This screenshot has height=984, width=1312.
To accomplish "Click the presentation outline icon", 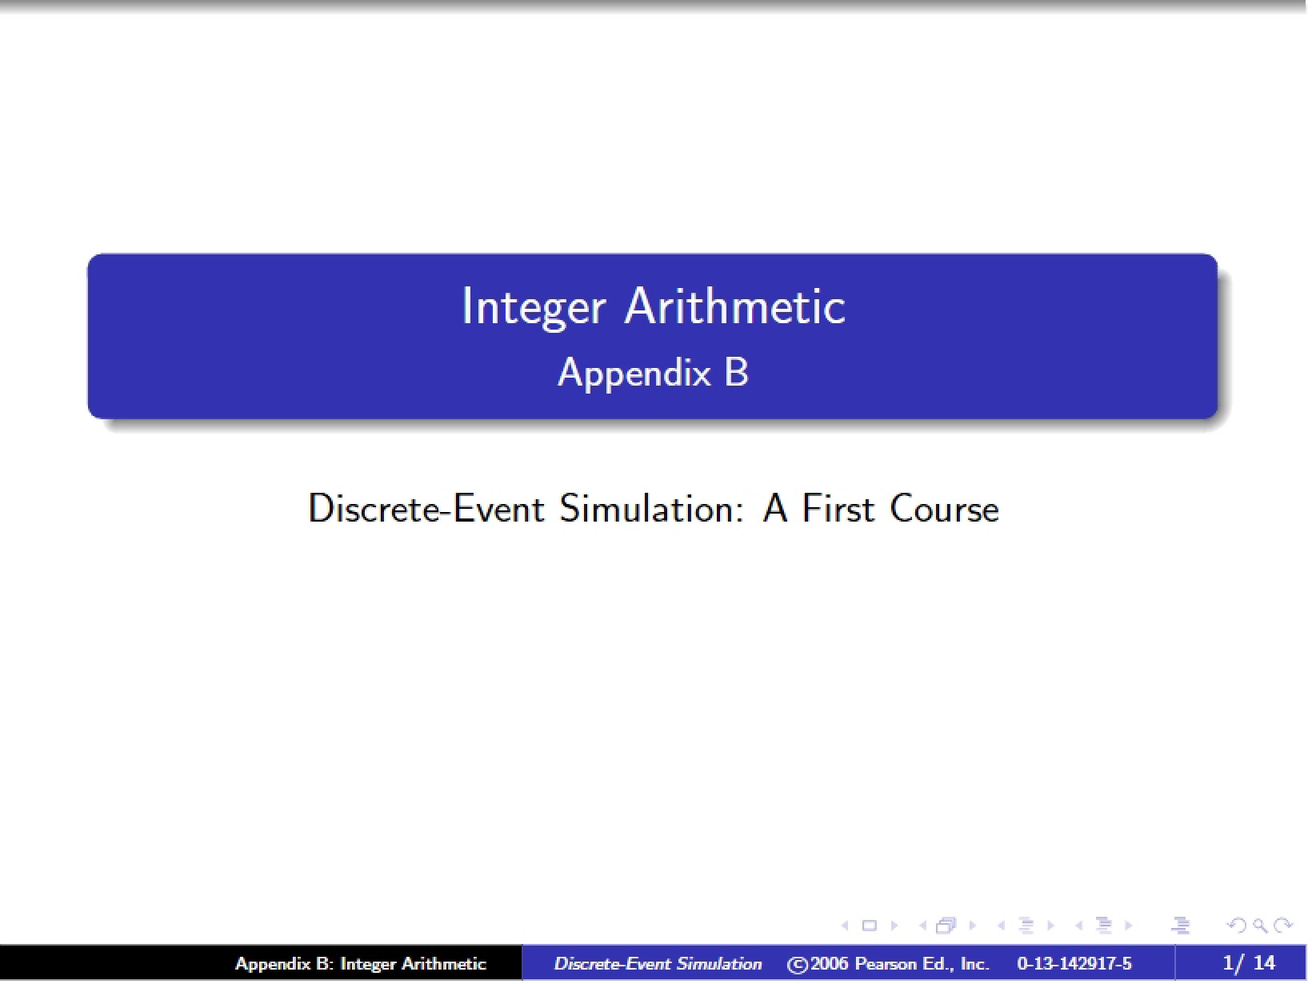I will pyautogui.click(x=1181, y=926).
